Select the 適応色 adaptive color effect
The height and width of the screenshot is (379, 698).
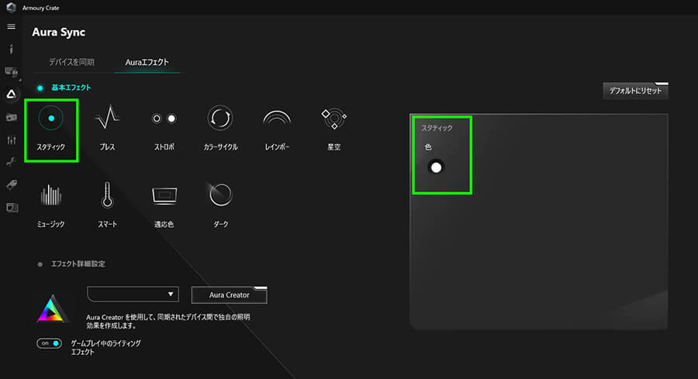164,206
